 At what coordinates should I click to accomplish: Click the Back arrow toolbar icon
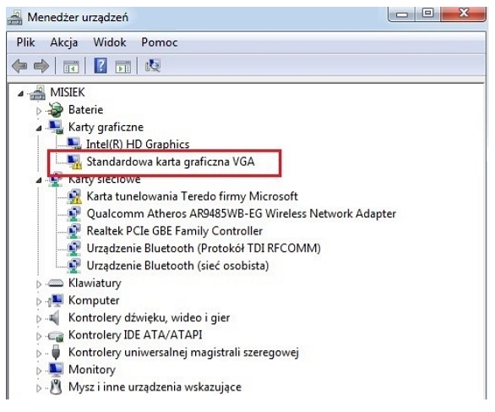19,66
